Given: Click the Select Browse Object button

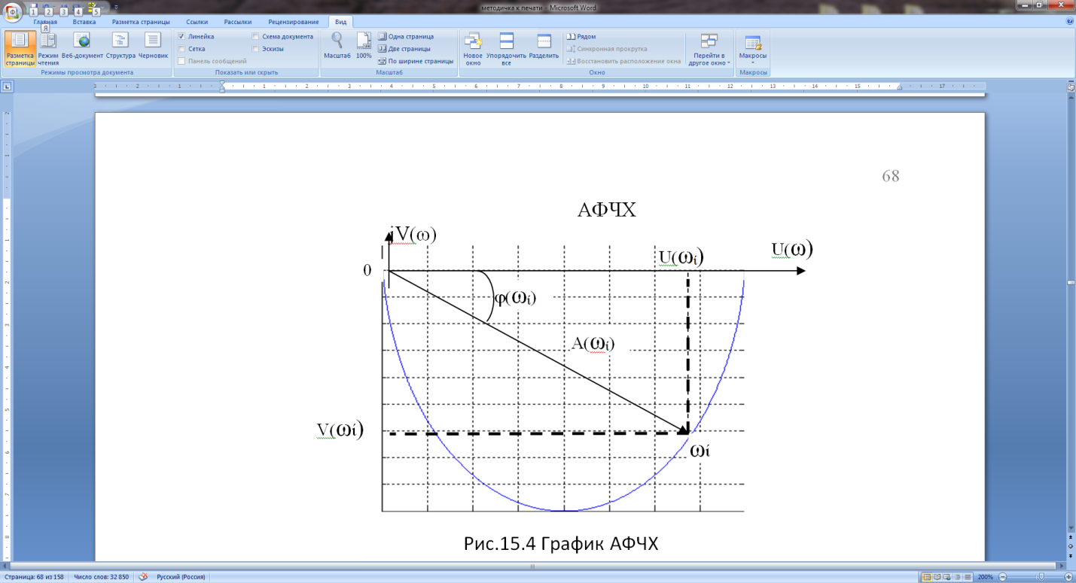Looking at the screenshot, I should coord(1070,547).
